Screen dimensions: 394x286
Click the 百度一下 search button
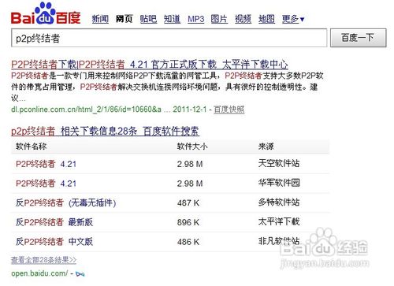[x=359, y=38]
